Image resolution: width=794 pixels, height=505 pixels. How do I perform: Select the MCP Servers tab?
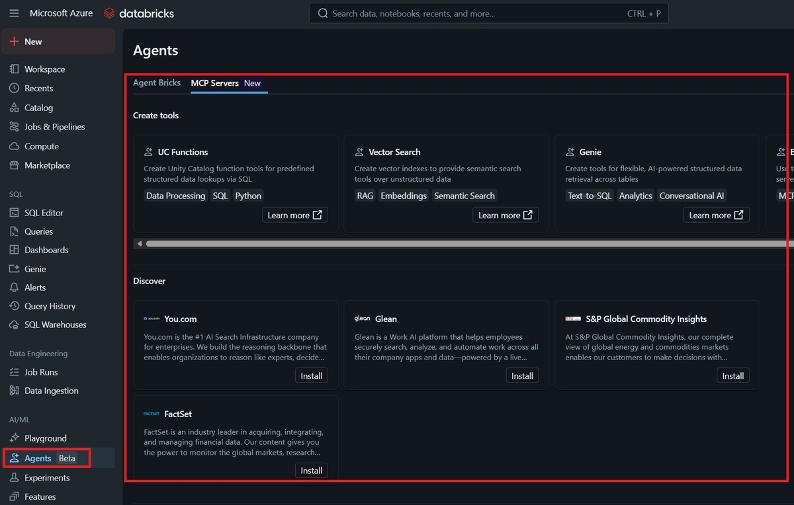pos(214,83)
